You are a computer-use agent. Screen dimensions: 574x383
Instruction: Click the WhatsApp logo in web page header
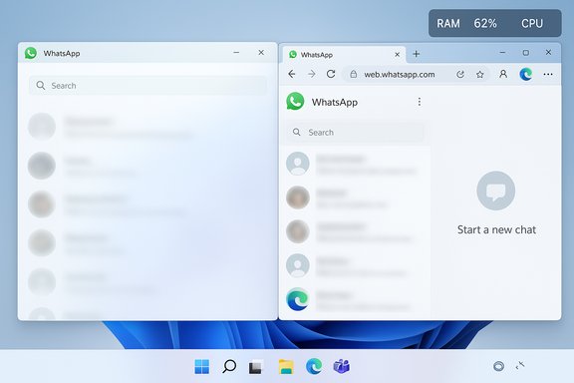pos(295,102)
